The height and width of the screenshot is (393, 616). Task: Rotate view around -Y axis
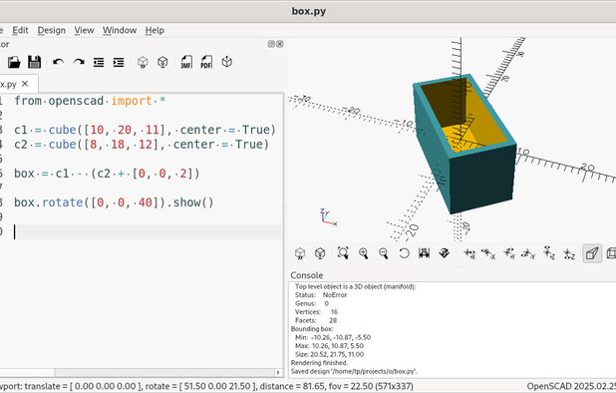click(x=529, y=253)
